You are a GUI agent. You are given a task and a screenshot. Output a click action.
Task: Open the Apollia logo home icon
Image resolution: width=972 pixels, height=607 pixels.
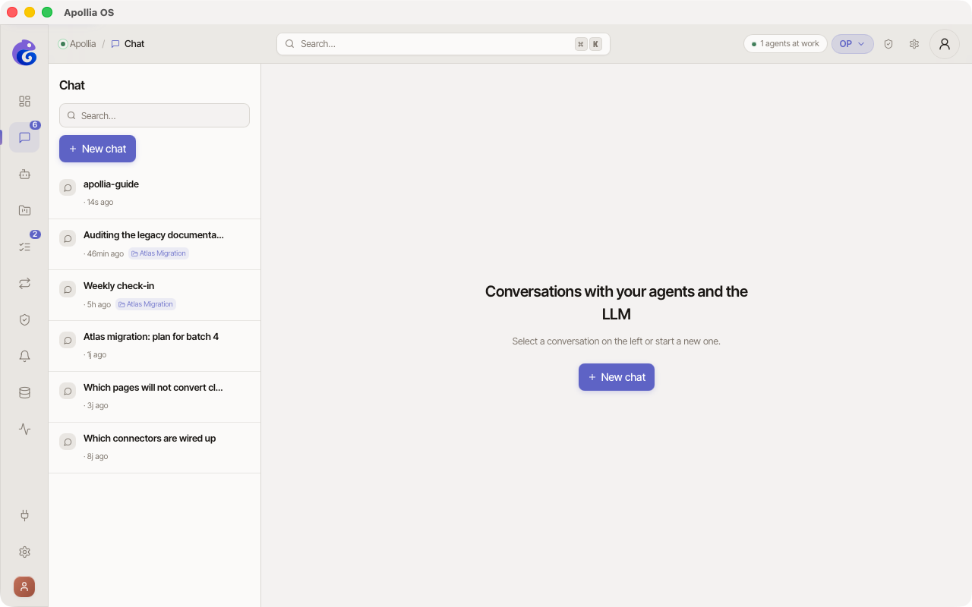pos(24,52)
